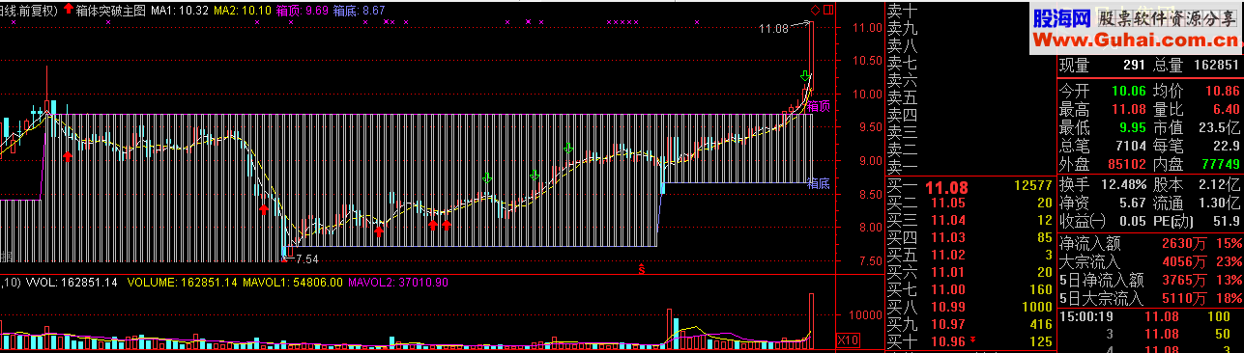Click the PE(动) 51.9 value

point(1225,222)
